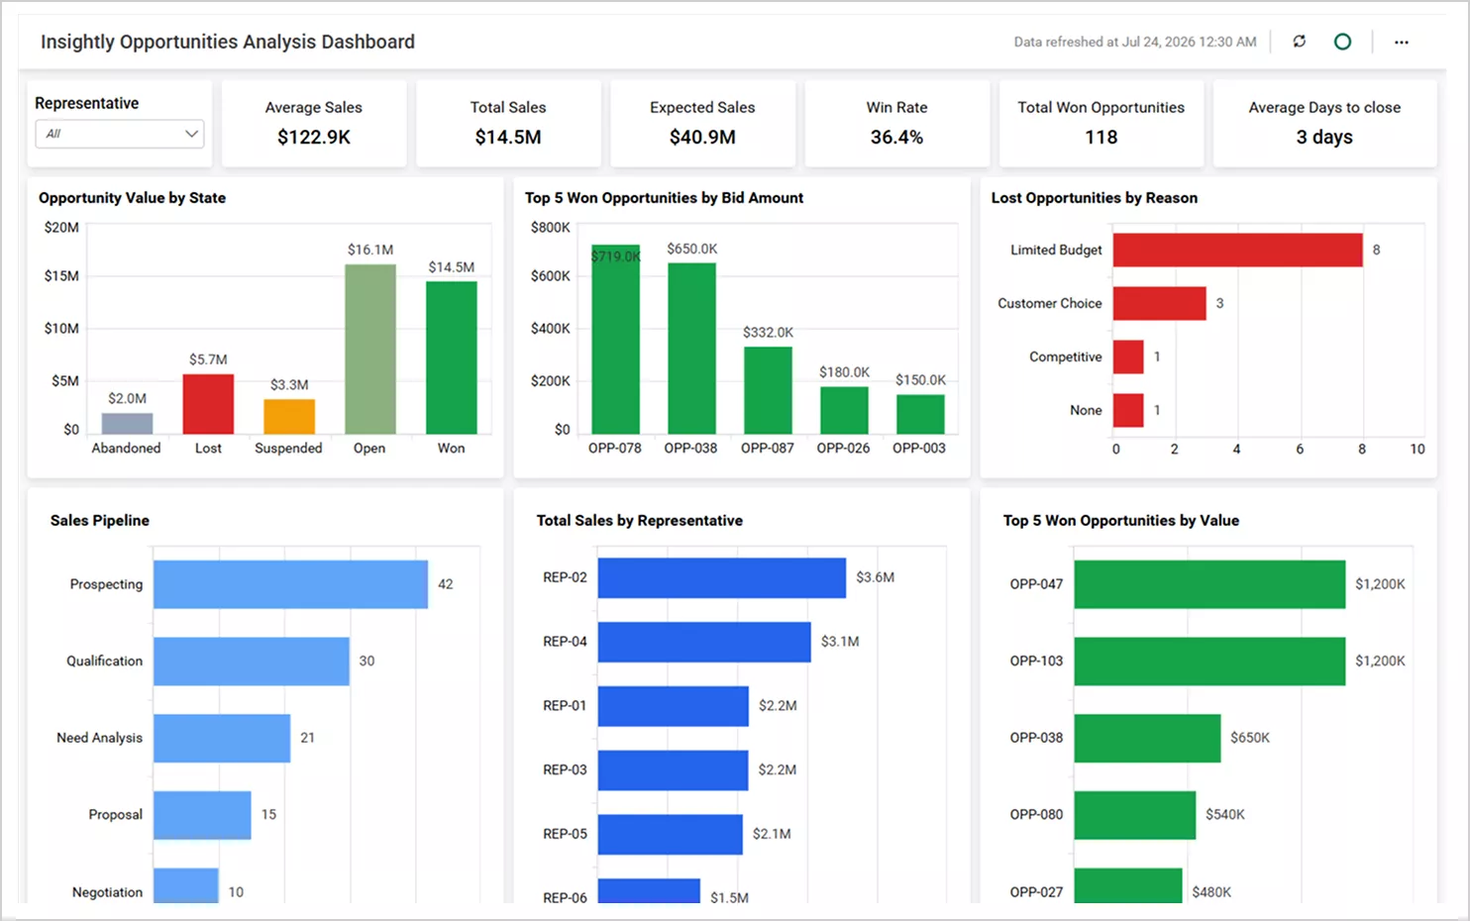Select the Prospecting pipeline bar
This screenshot has width=1470, height=921.
click(x=290, y=584)
